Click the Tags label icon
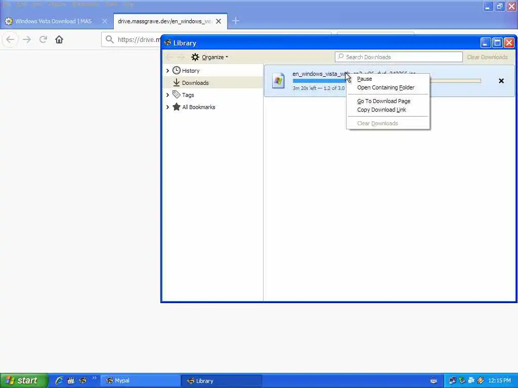 [x=177, y=94]
